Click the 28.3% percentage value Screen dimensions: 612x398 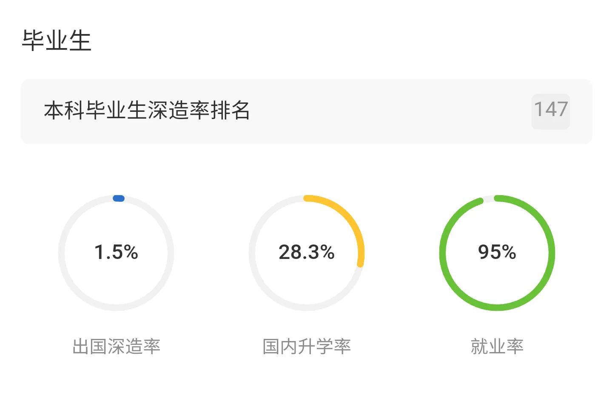pyautogui.click(x=307, y=252)
